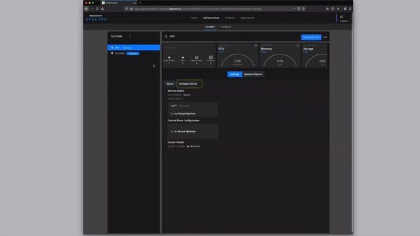Click the Memory usage gauge
The height and width of the screenshot is (236, 420).
[280, 60]
